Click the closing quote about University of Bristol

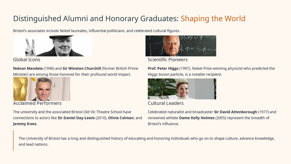pos(146,141)
